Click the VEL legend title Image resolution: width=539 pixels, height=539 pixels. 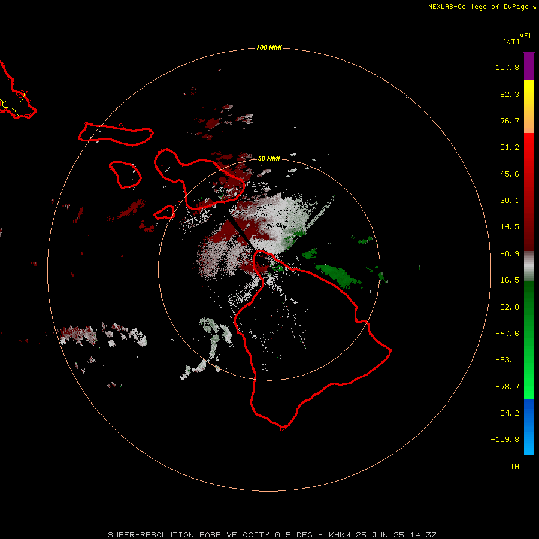pos(526,36)
